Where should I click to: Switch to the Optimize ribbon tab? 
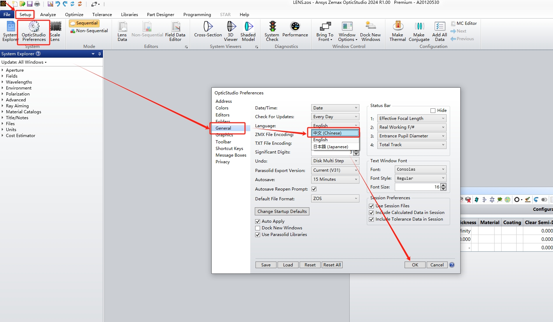(74, 15)
